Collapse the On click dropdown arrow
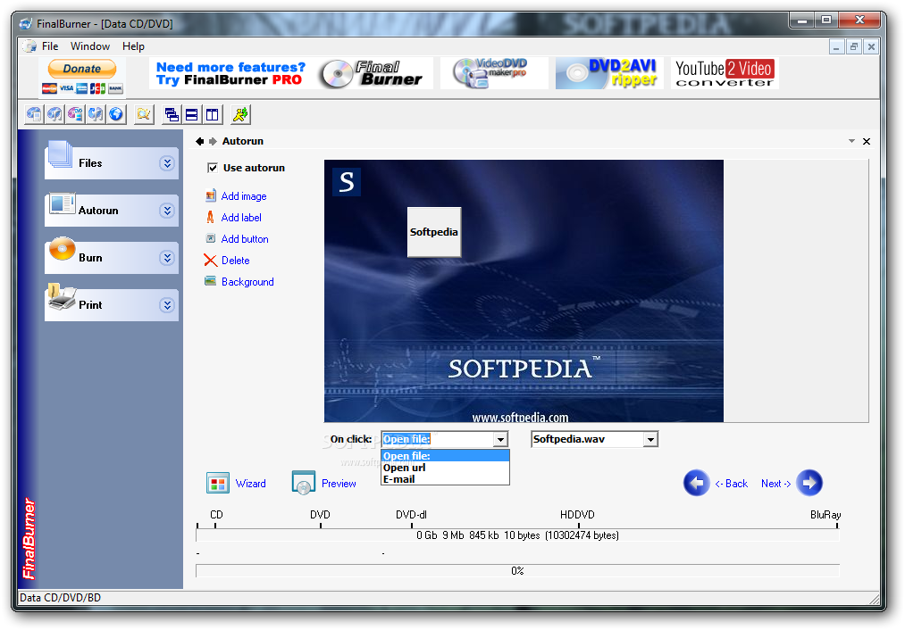The height and width of the screenshot is (630, 905). (500, 440)
